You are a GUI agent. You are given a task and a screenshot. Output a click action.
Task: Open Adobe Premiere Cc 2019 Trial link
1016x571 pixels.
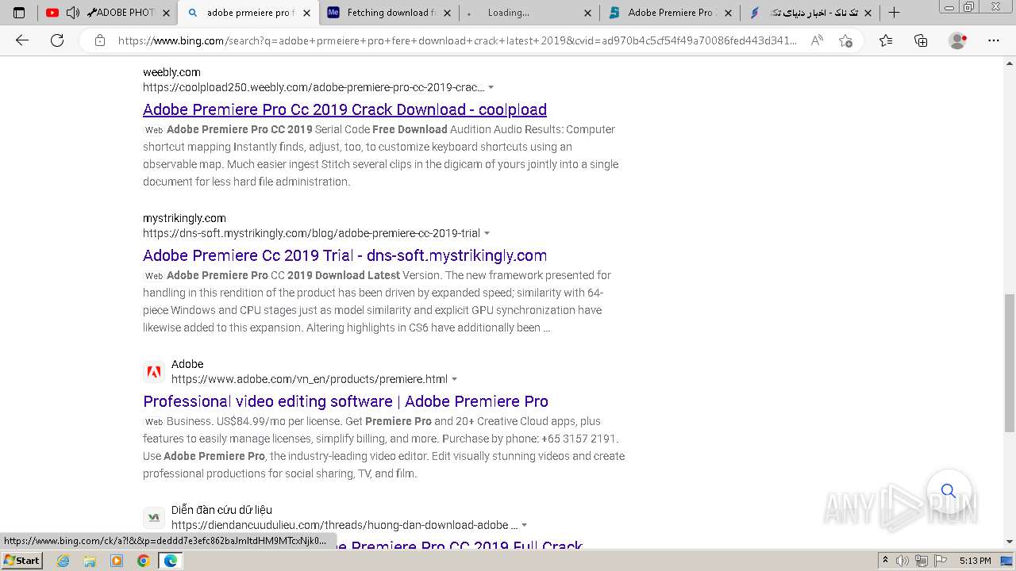[344, 255]
